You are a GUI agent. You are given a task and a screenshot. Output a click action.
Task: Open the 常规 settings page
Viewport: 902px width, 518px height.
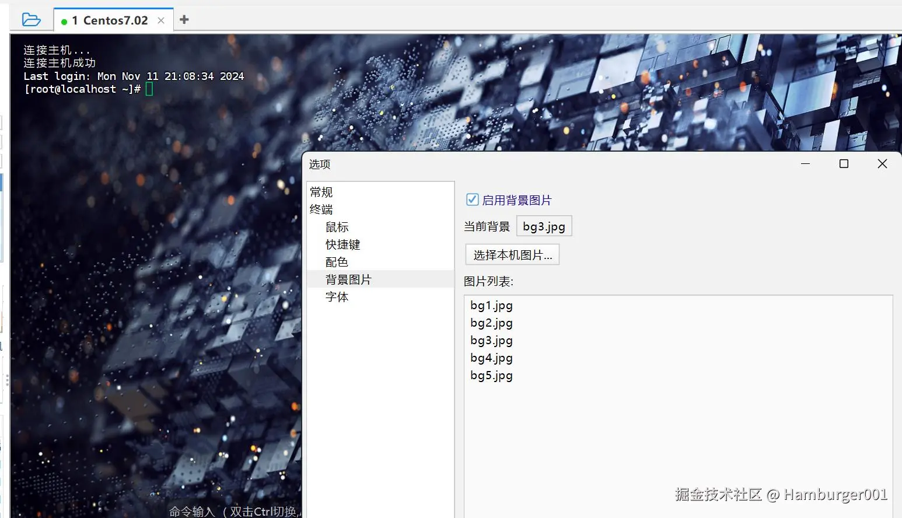[x=321, y=191]
